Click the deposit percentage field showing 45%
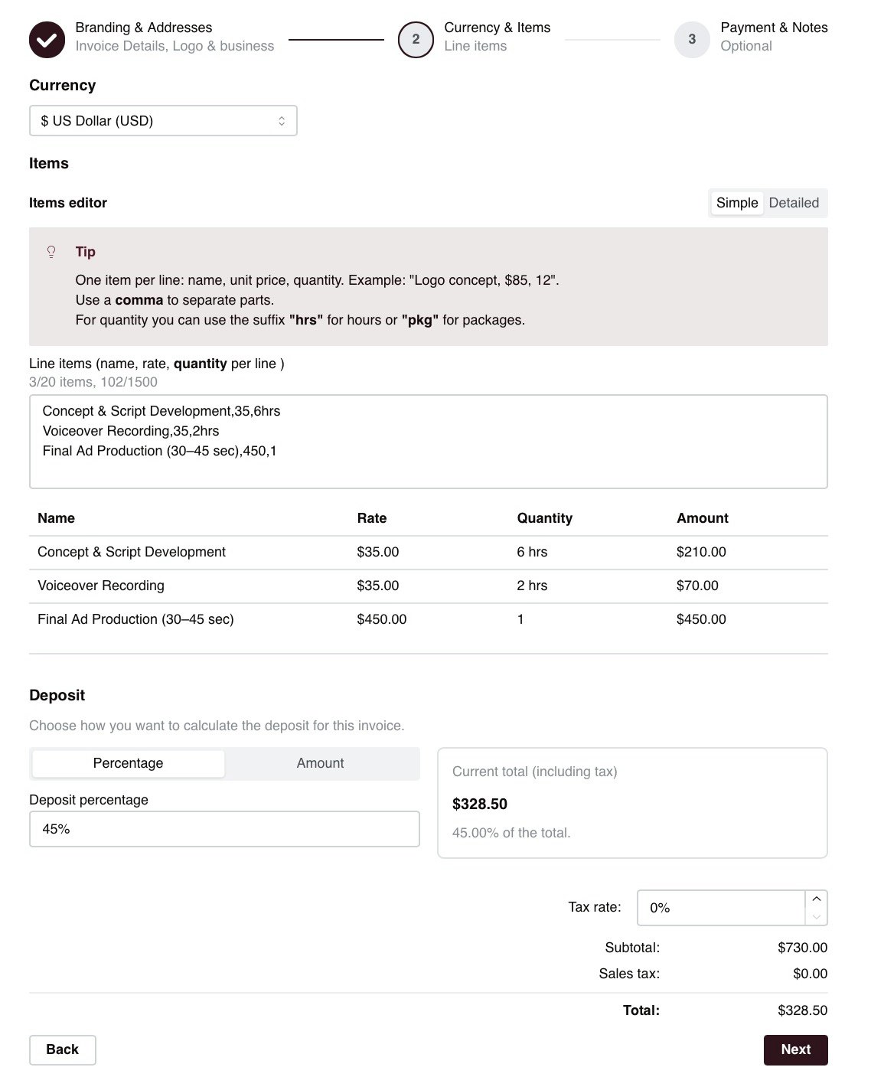The image size is (871, 1090). pyautogui.click(x=224, y=828)
